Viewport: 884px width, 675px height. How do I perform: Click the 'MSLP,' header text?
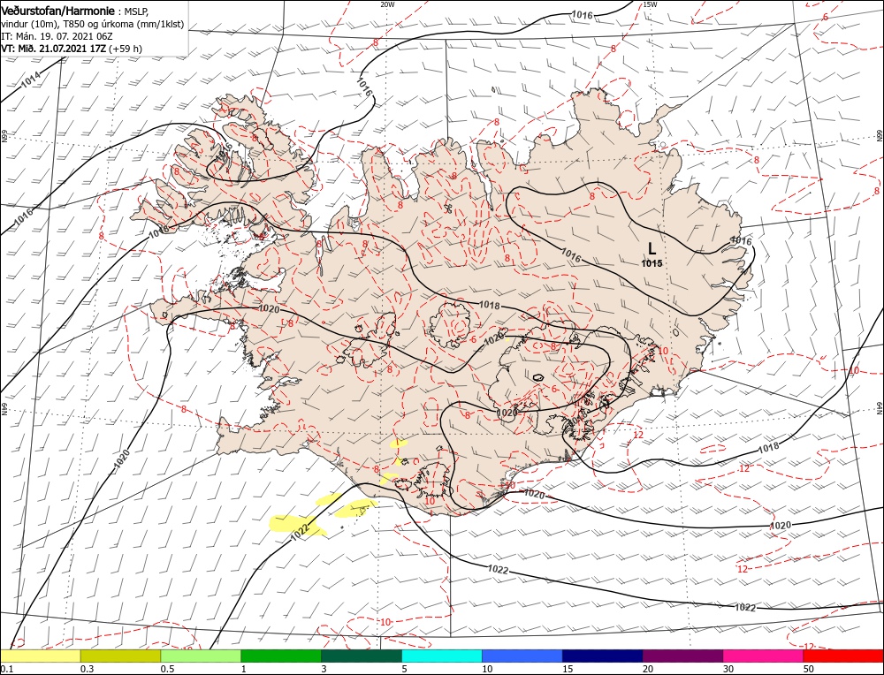click(x=137, y=11)
